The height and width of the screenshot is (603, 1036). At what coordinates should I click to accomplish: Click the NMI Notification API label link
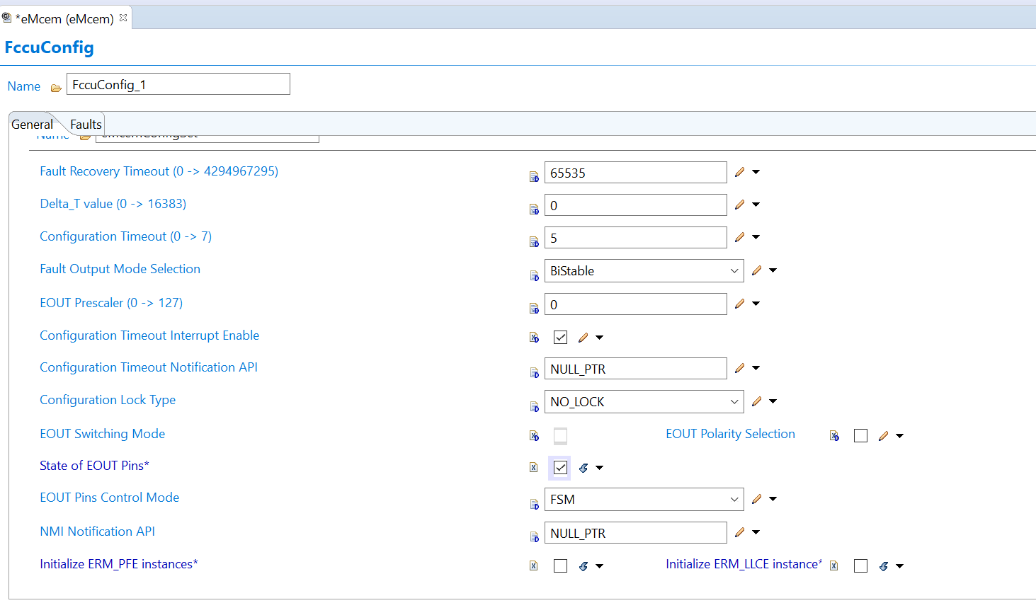point(98,532)
